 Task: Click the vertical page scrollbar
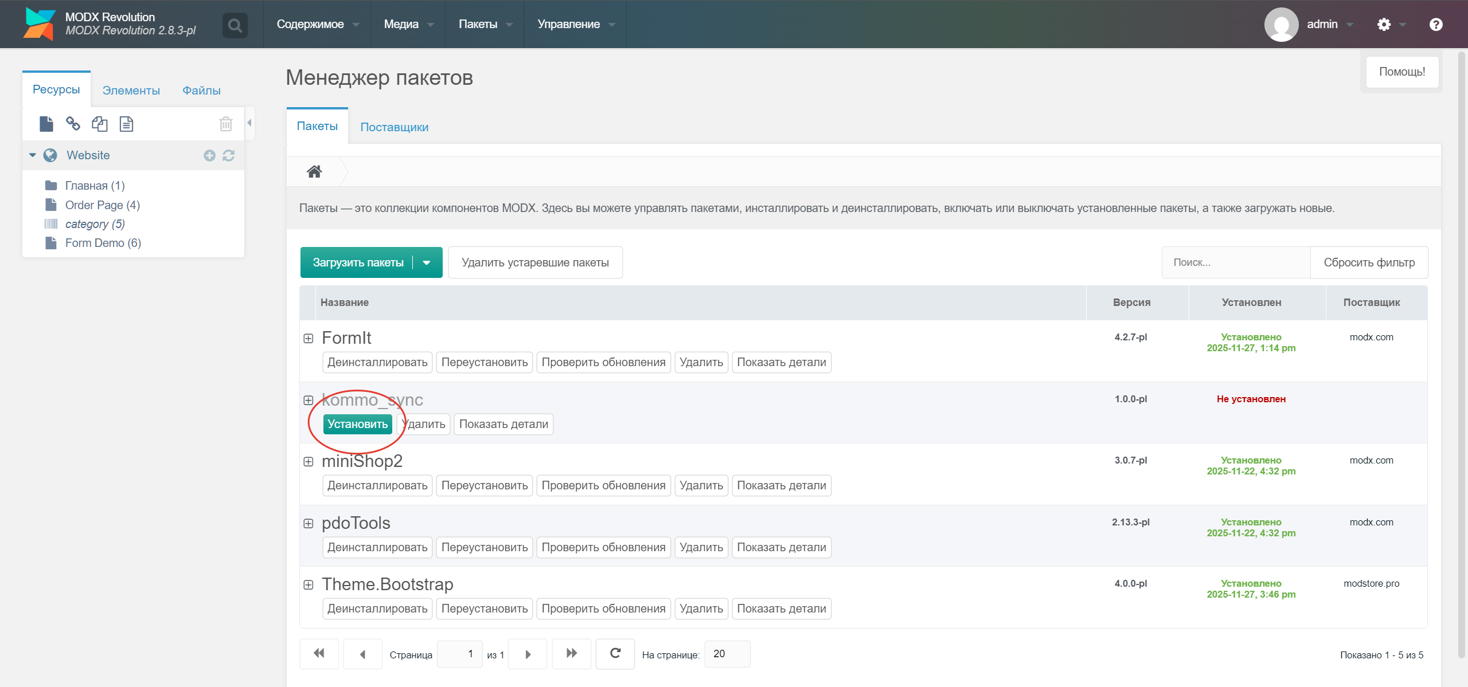pyautogui.click(x=1462, y=355)
